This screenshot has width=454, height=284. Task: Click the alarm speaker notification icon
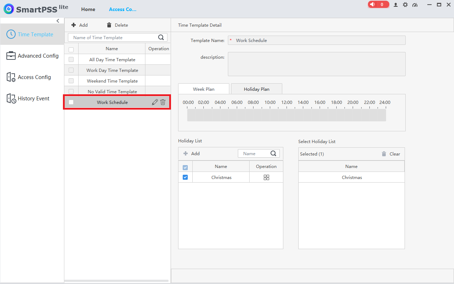tap(373, 5)
